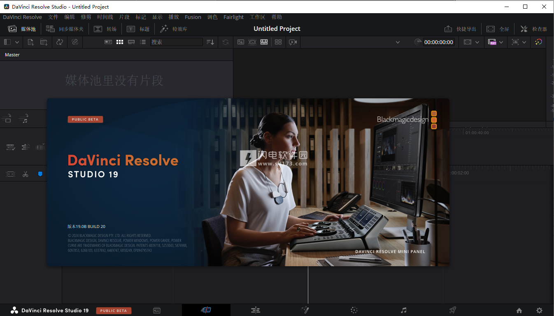
Task: Open the Fairlight menu
Action: (x=233, y=17)
